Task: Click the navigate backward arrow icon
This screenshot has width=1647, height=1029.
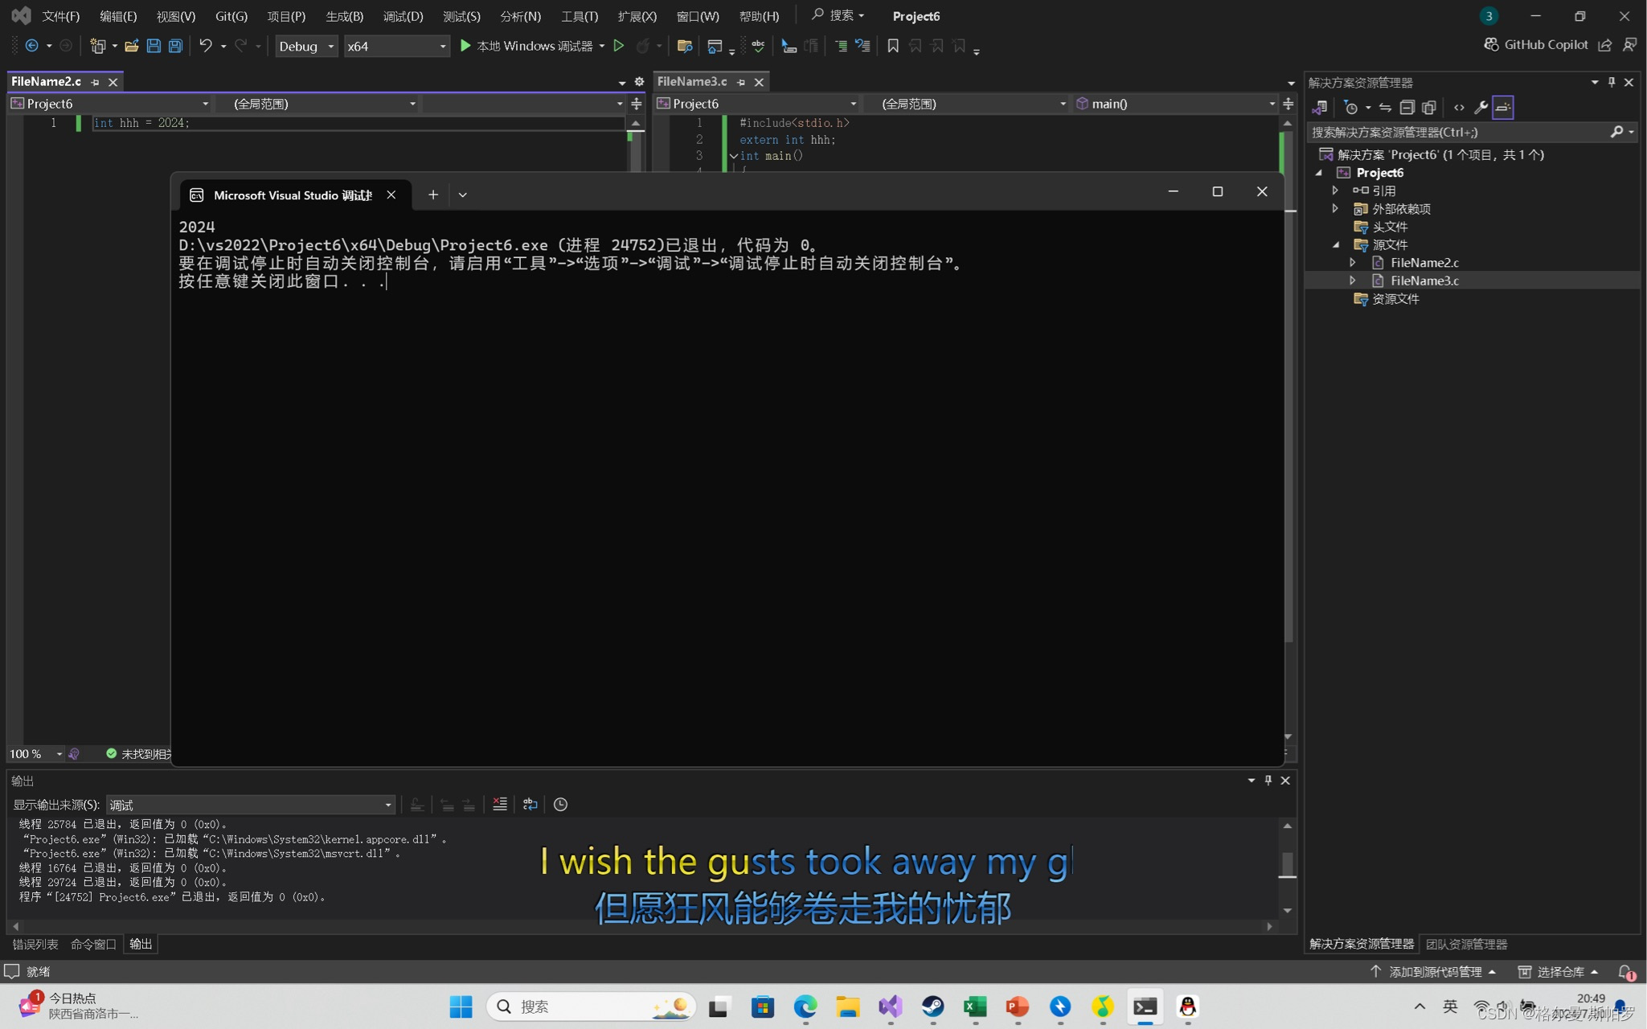Action: tap(31, 46)
